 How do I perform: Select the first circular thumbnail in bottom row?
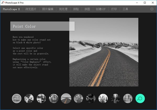16,98
